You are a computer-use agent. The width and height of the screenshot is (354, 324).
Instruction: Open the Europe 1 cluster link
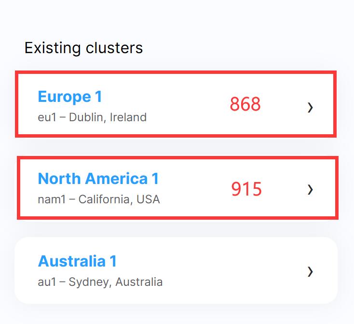[x=70, y=97]
